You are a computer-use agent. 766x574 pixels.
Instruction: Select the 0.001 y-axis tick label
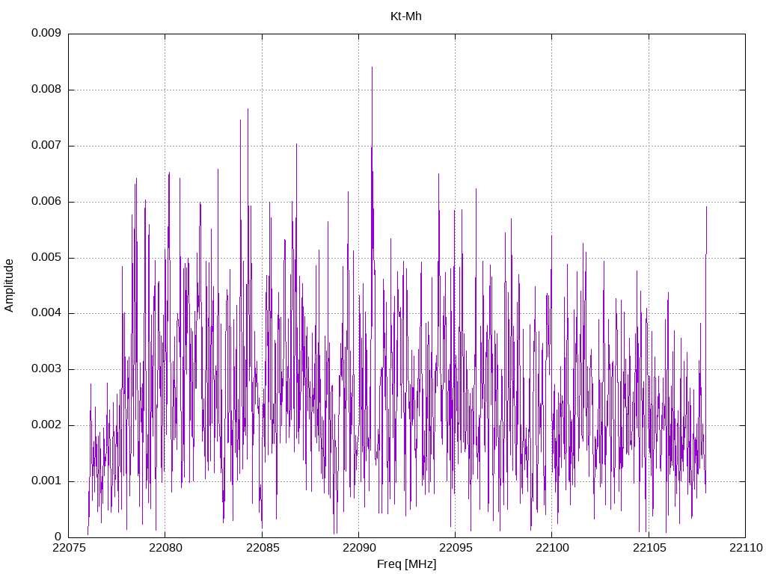coord(46,481)
